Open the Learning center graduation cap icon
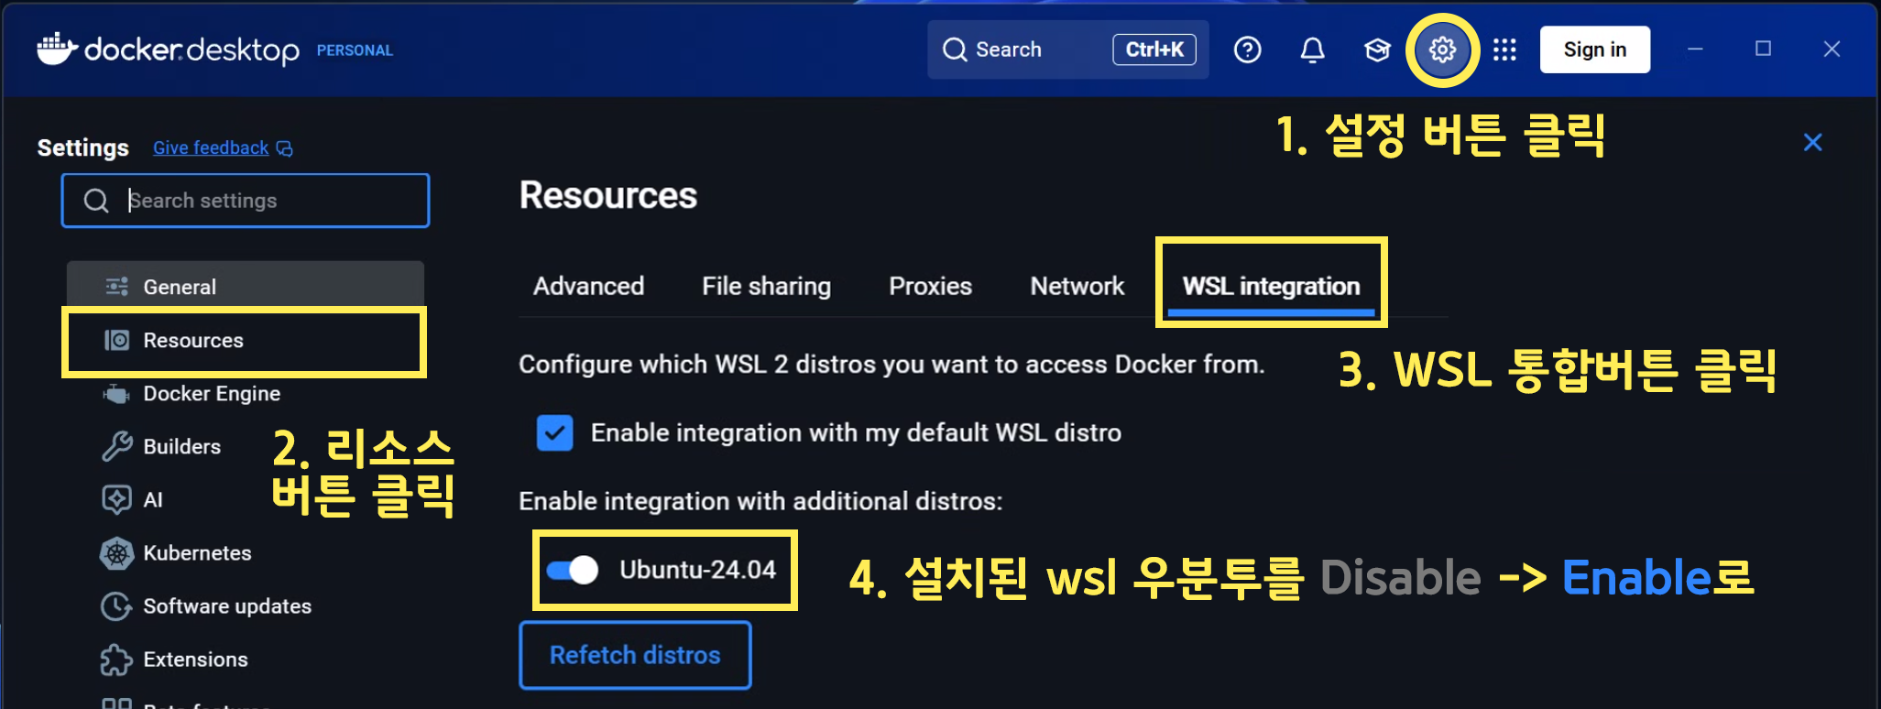Image resolution: width=1881 pixels, height=709 pixels. tap(1377, 49)
